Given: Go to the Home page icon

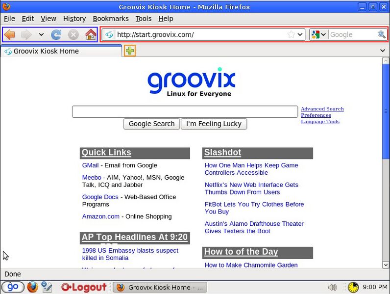Looking at the screenshot, I should (91, 35).
